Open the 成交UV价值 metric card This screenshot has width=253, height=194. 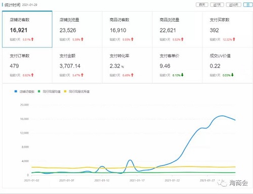pos(228,65)
